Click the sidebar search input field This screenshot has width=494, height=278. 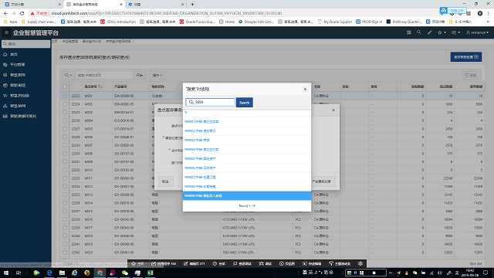click(25, 44)
